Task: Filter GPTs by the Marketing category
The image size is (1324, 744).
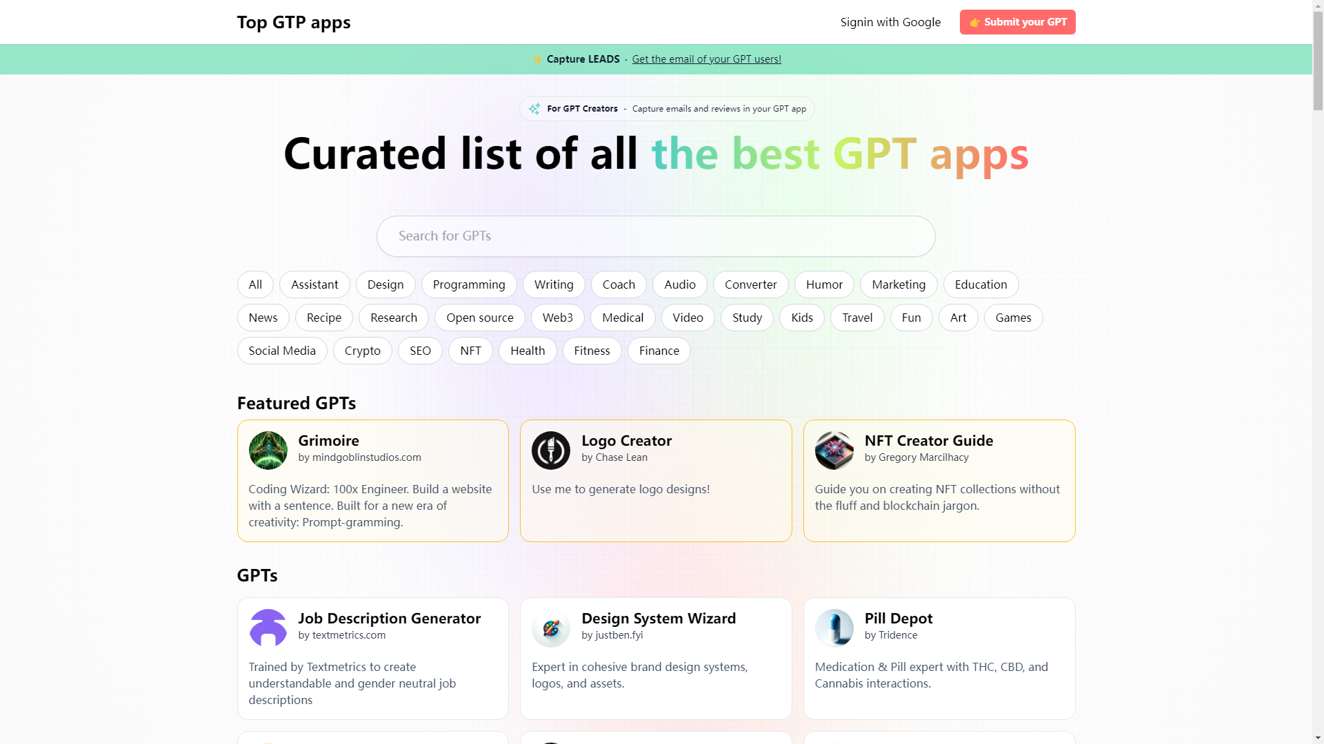Action: pos(898,285)
